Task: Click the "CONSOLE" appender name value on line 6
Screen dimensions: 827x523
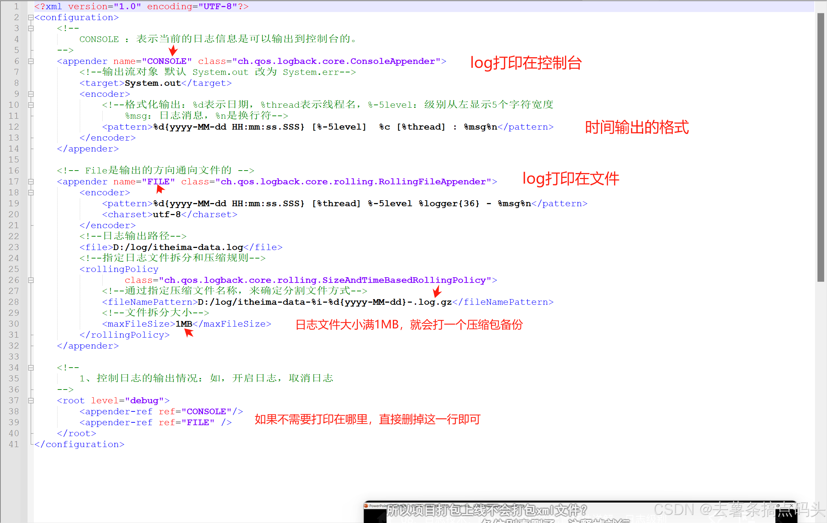Action: click(167, 61)
